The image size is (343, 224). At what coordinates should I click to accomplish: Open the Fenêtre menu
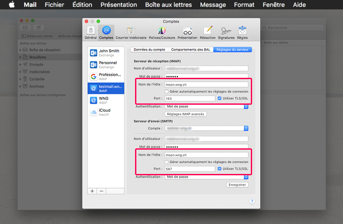pyautogui.click(x=274, y=5)
